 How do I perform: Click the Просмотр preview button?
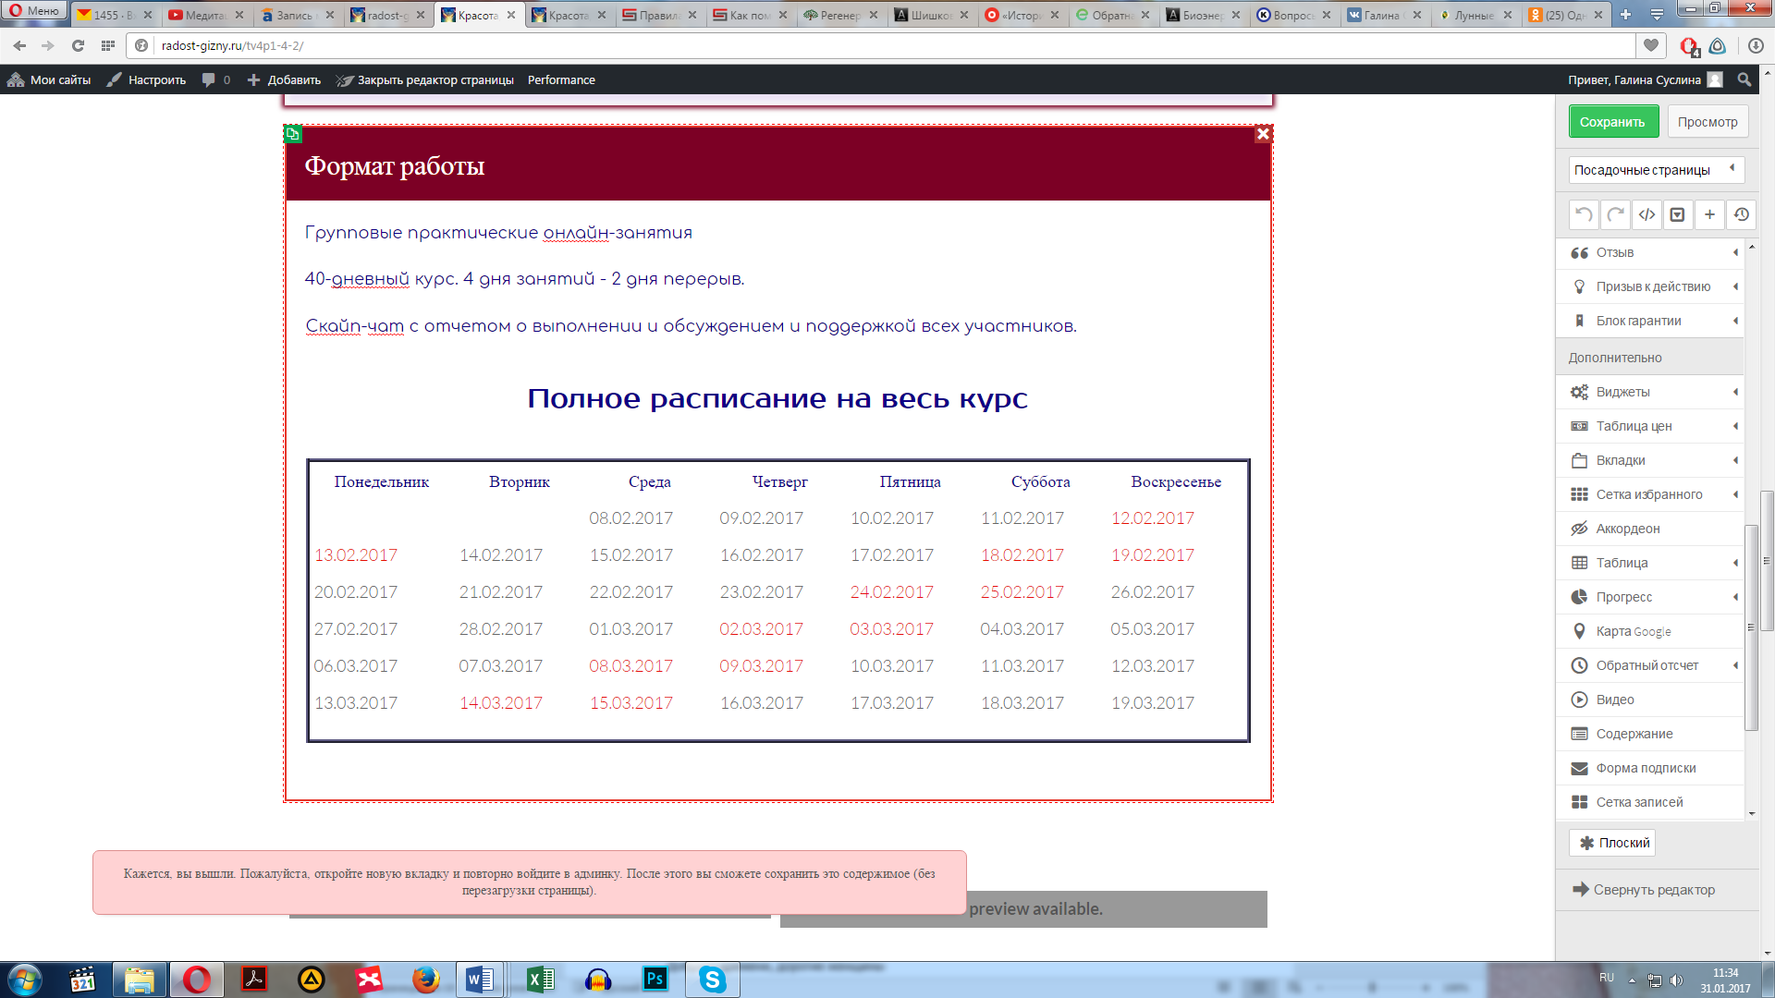pos(1707,122)
